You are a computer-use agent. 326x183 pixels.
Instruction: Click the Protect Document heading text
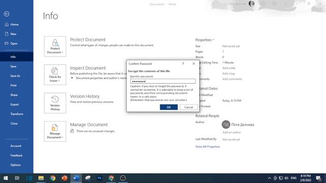coord(88,40)
